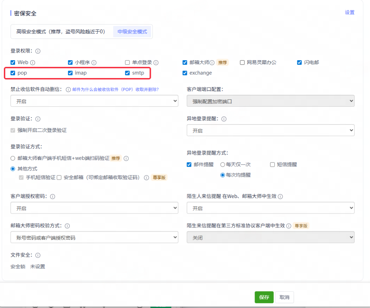Click the 密保安全 section heading

(25, 13)
